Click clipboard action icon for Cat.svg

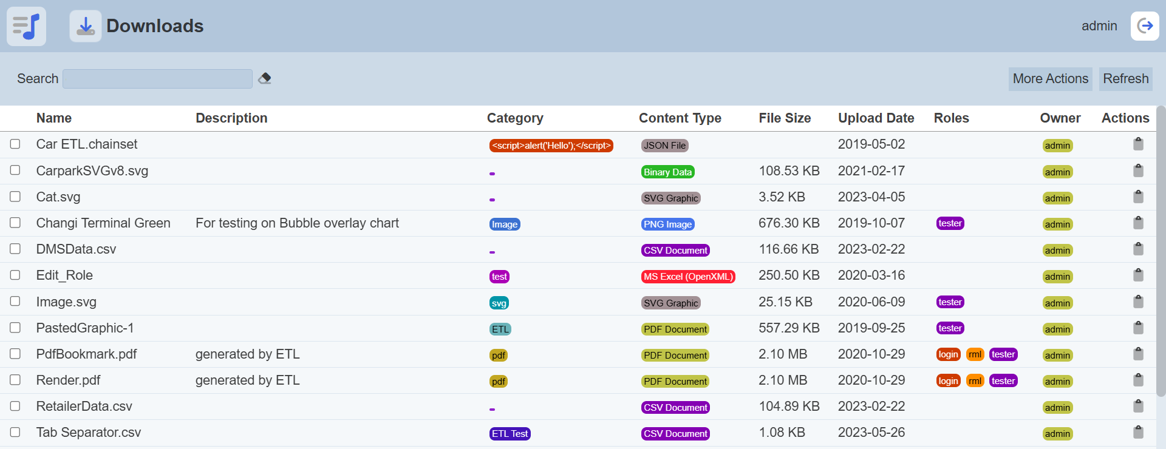(x=1138, y=197)
